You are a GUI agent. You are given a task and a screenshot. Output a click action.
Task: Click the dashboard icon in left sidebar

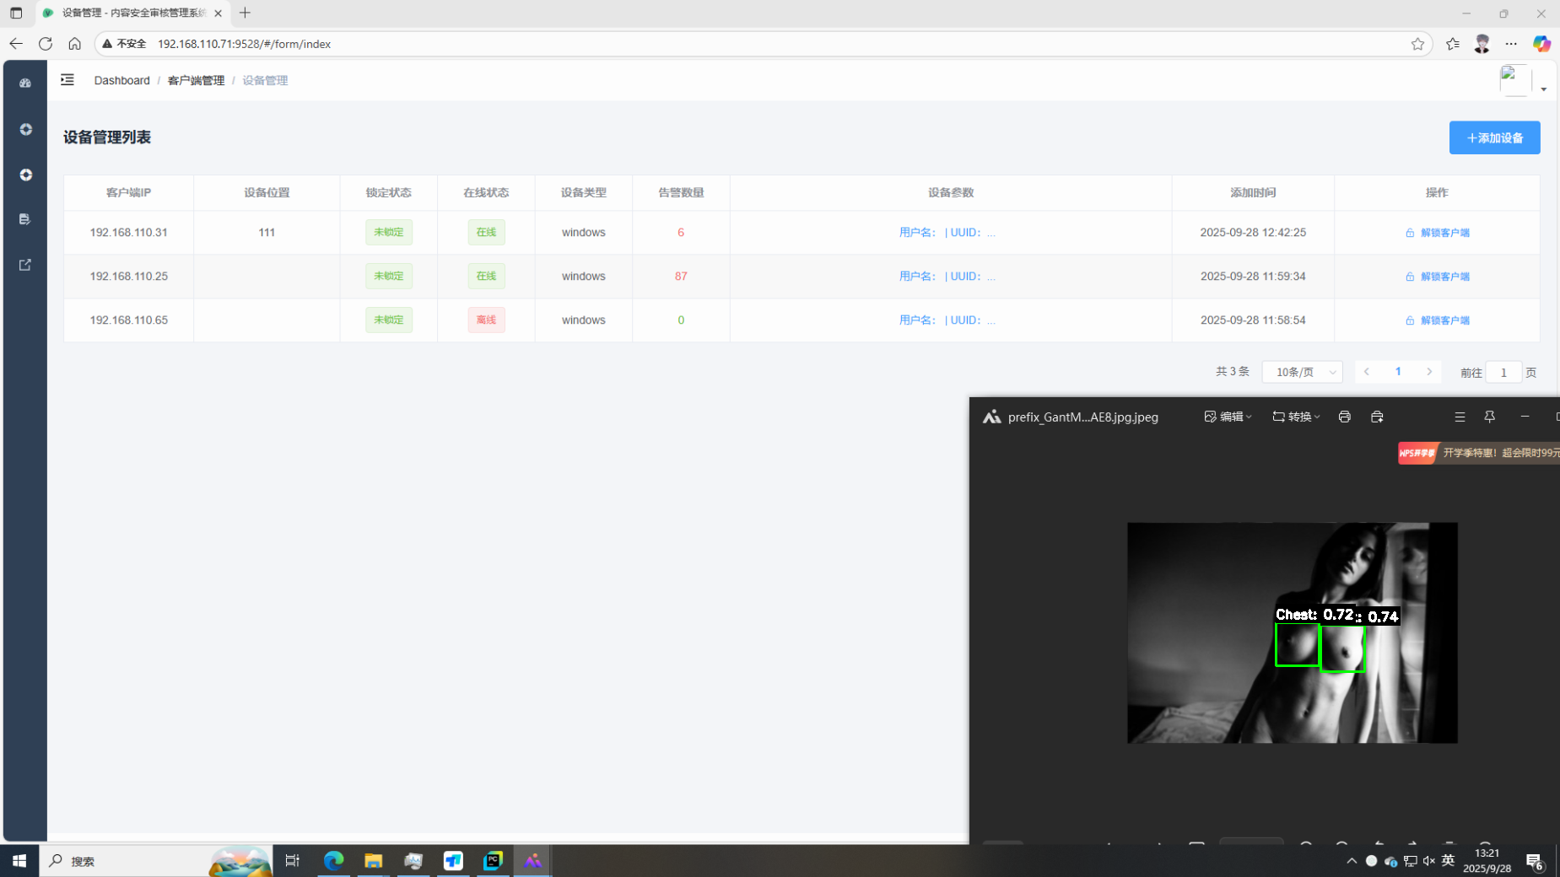[x=25, y=83]
